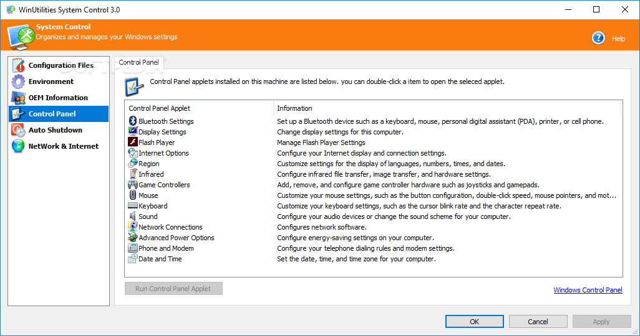Select the Sound list entry
This screenshot has height=336, width=640.
click(148, 217)
